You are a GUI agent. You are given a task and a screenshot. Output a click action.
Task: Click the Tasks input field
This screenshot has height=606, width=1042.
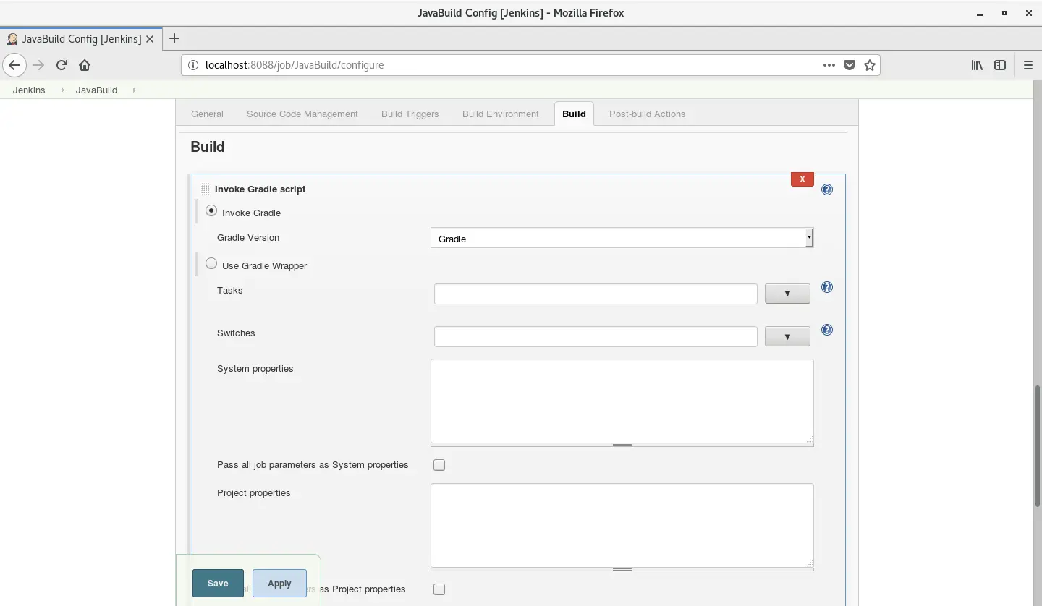point(596,294)
